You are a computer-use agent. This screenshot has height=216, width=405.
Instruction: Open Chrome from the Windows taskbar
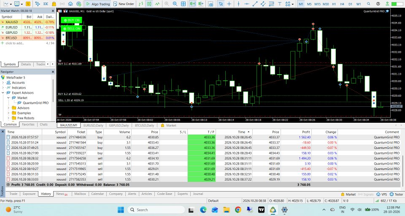point(238,210)
